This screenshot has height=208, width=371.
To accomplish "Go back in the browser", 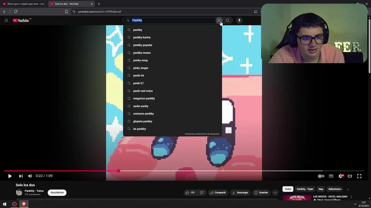I will pos(4,12).
